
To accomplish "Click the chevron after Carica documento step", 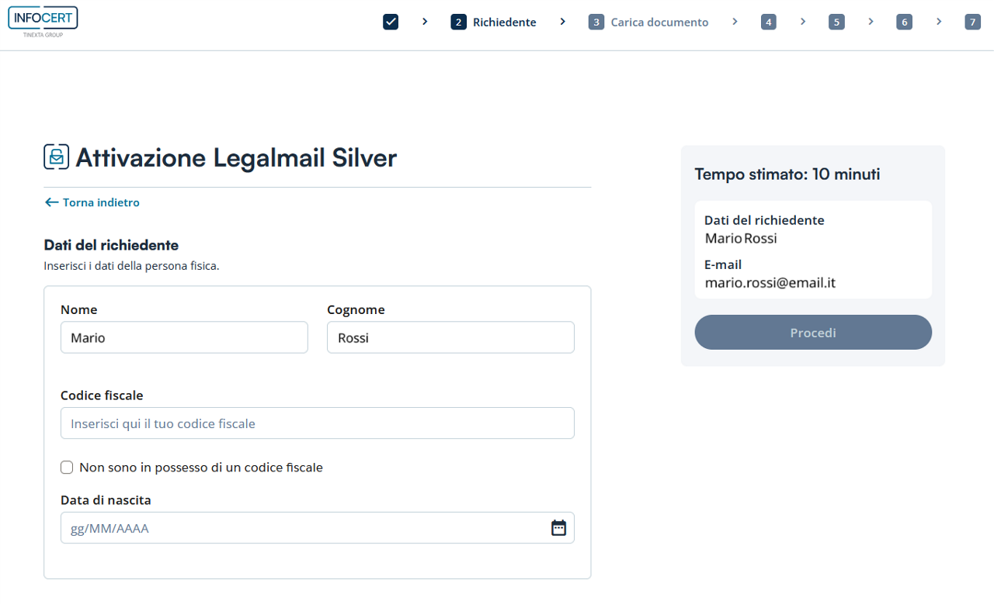I will pos(735,22).
